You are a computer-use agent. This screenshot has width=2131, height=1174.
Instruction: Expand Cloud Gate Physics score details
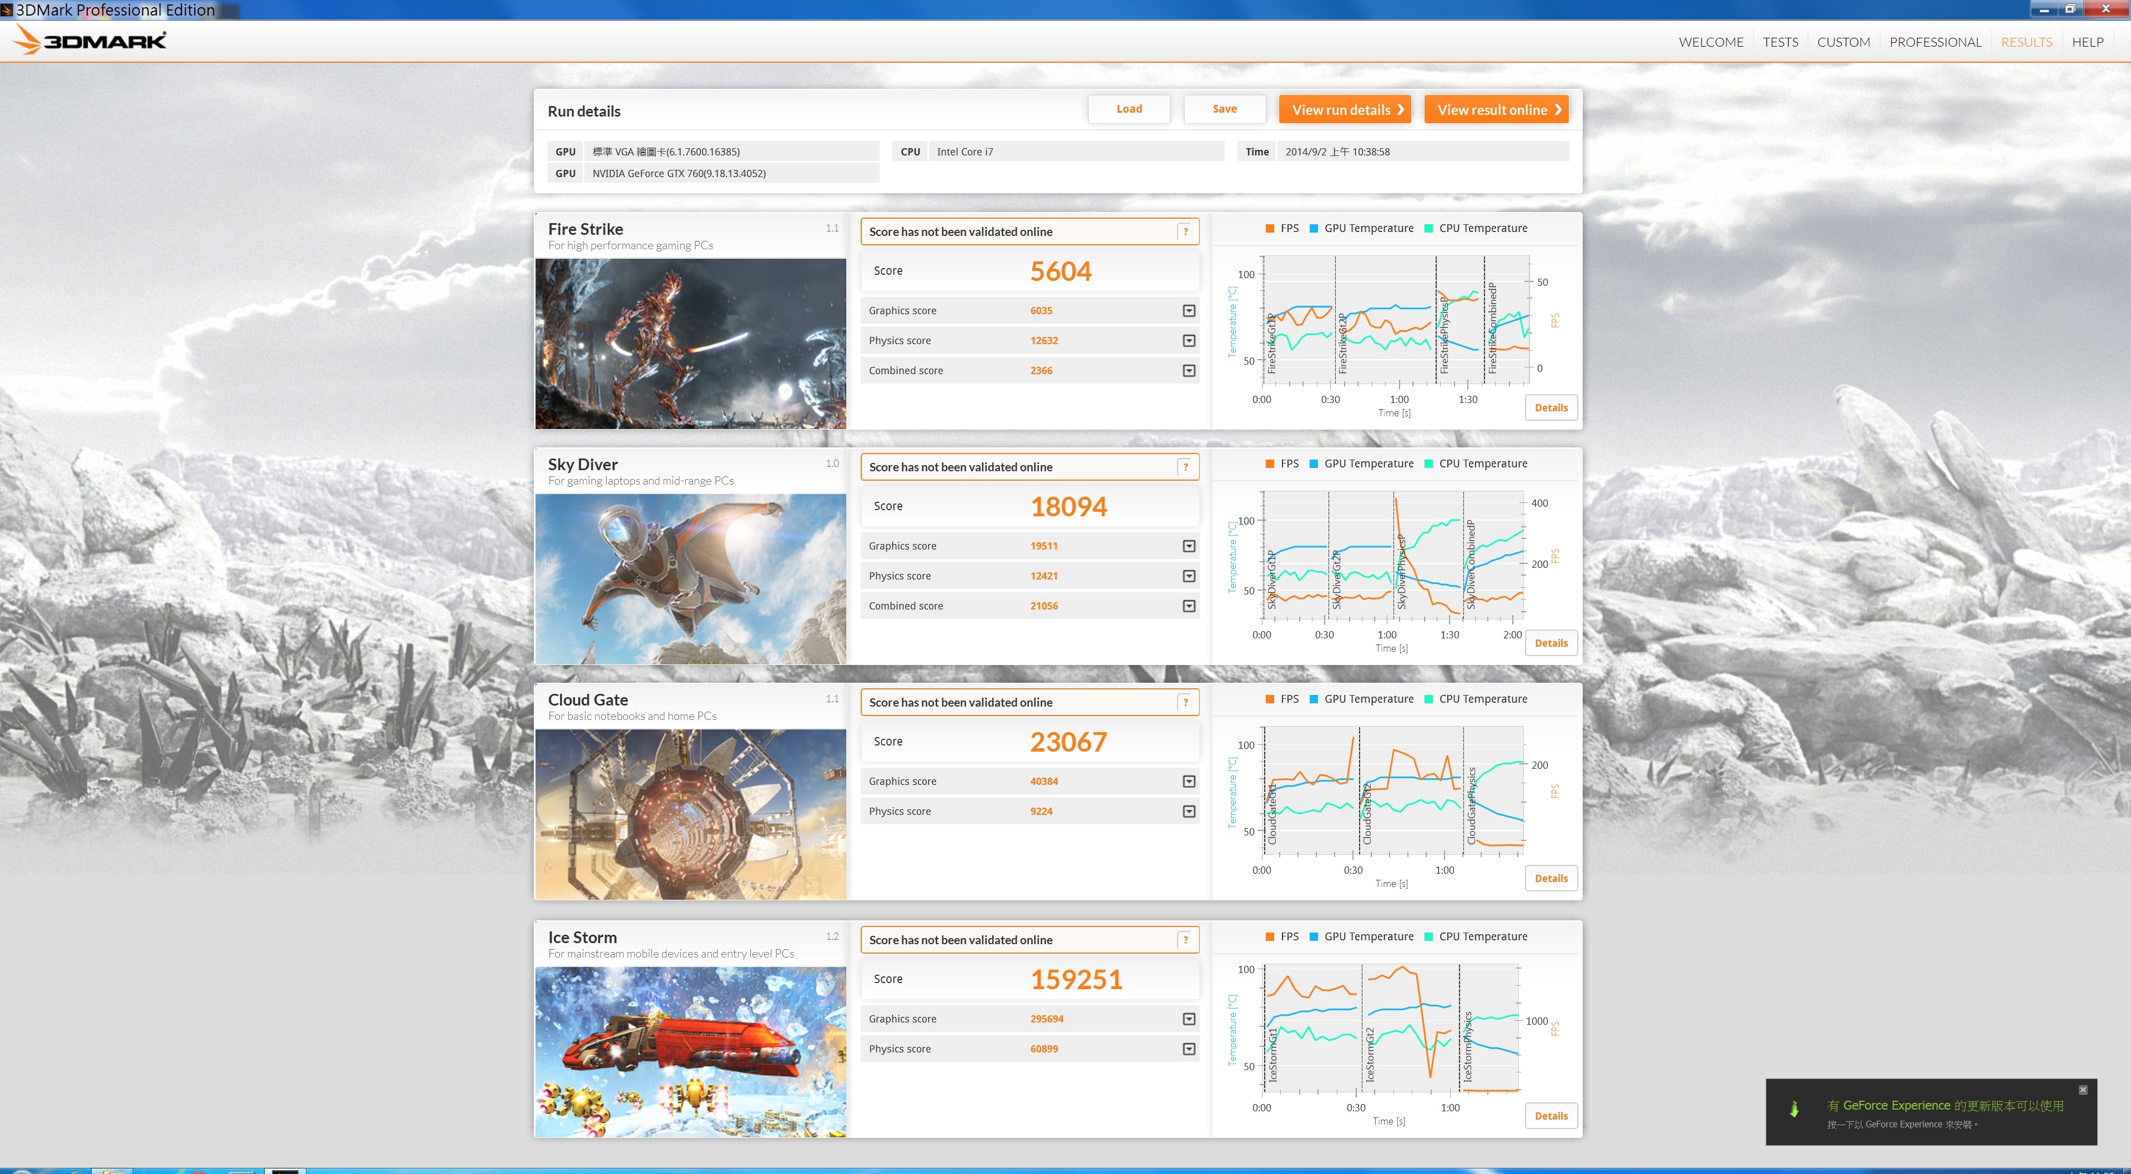(1189, 812)
